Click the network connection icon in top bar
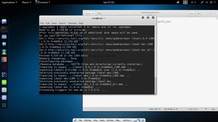Screen dimensions: 218x122 point(202,2)
